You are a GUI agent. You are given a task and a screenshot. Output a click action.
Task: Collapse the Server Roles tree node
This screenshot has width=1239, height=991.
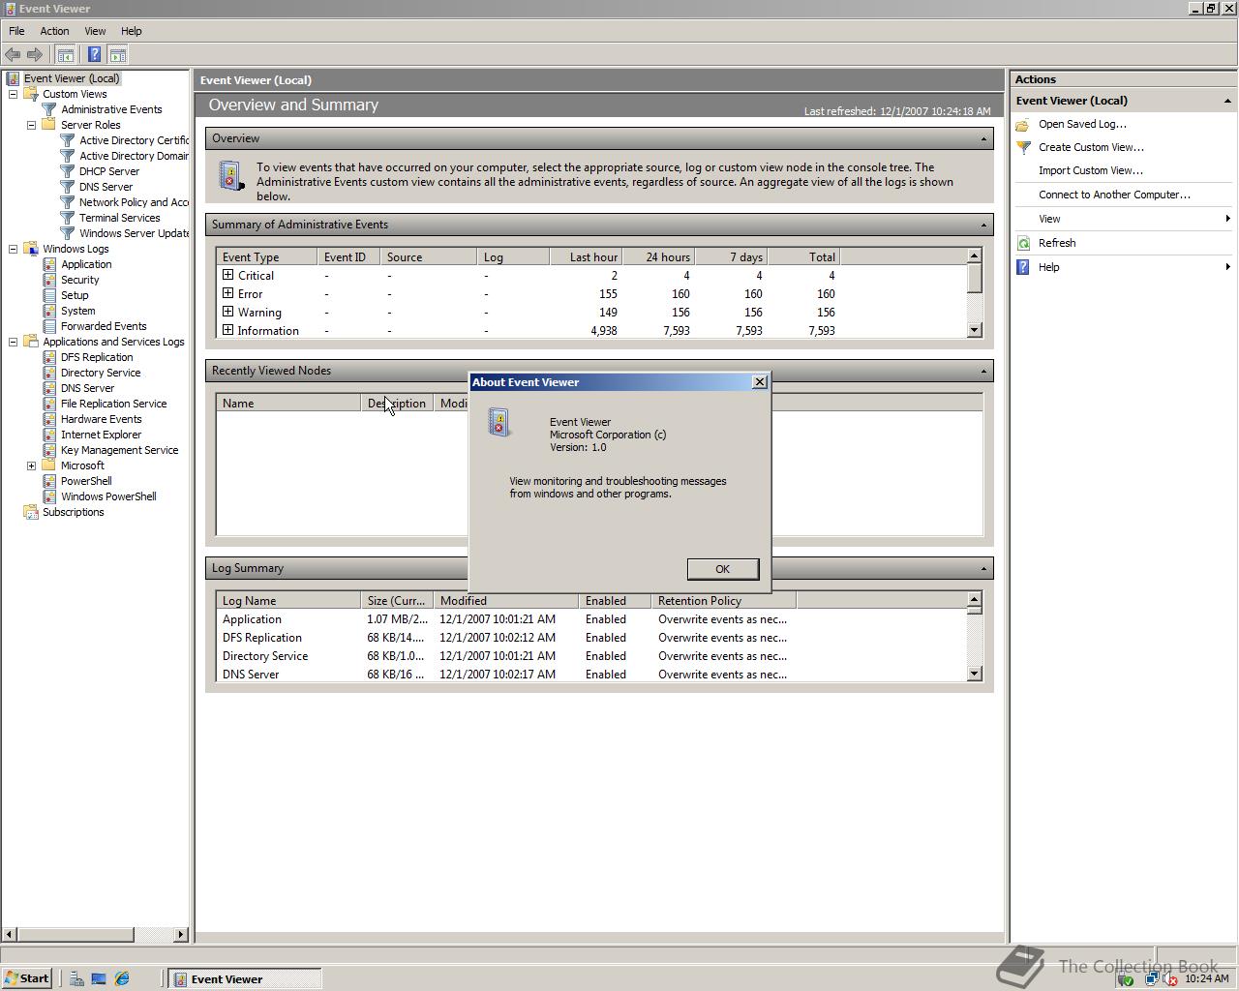(x=31, y=125)
